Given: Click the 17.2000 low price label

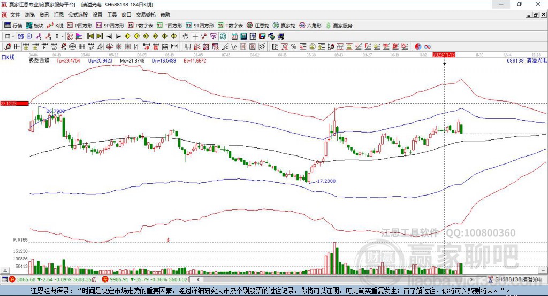Looking at the screenshot, I should (326, 181).
